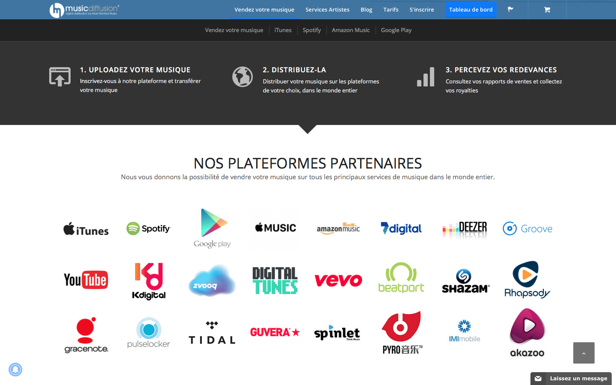Click the Akazoo logo

[x=527, y=333]
